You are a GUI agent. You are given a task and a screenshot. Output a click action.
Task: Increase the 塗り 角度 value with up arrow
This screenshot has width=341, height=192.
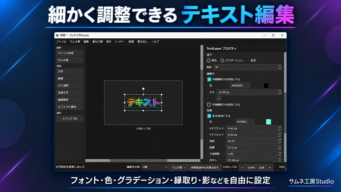(280, 66)
